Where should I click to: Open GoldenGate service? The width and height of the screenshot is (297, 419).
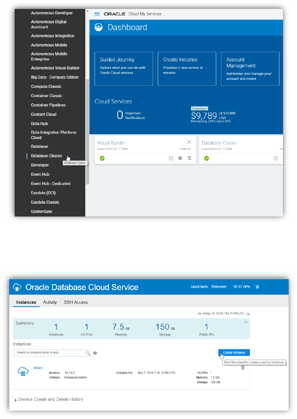[41, 211]
